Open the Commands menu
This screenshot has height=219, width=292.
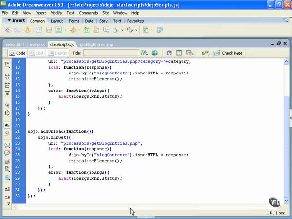[x=88, y=13]
